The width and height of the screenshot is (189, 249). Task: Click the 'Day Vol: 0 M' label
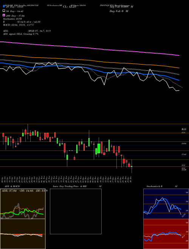pyautogui.click(x=119, y=11)
